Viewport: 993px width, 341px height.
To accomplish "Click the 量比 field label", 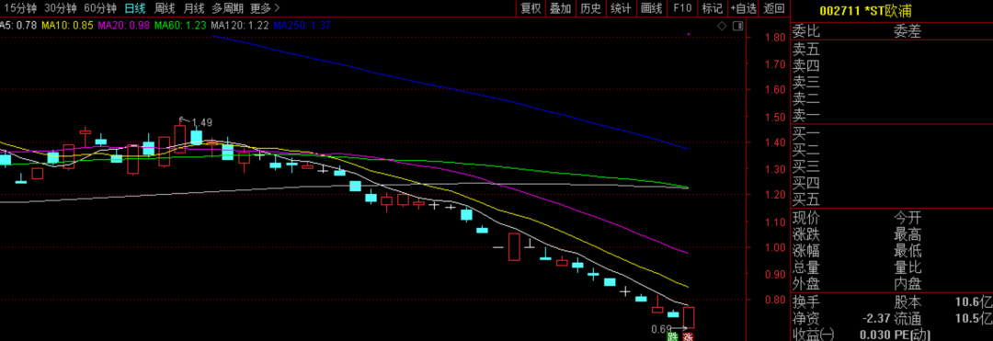I will (x=907, y=267).
